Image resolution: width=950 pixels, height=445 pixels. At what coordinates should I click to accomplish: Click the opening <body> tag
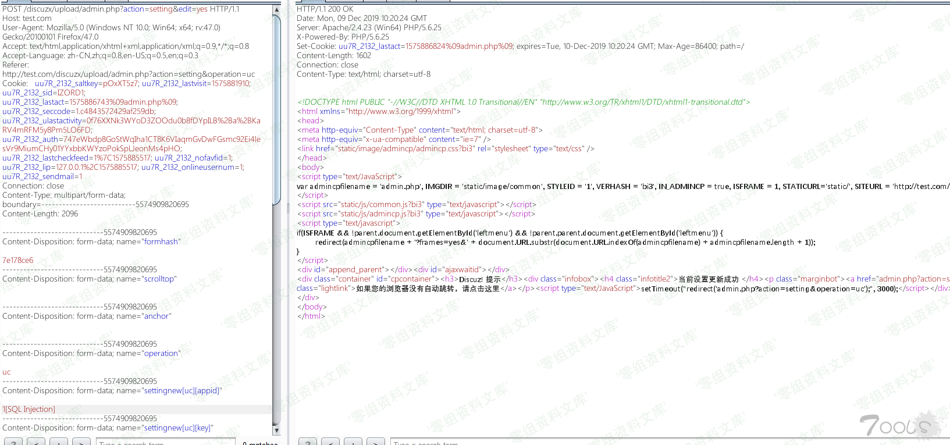(311, 167)
